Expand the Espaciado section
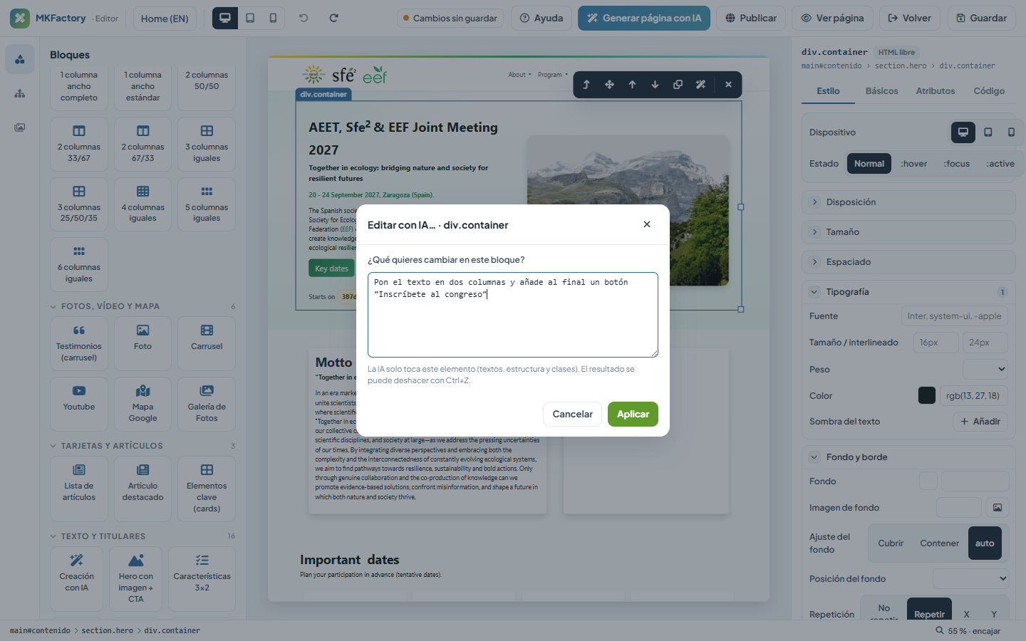 tap(908, 262)
